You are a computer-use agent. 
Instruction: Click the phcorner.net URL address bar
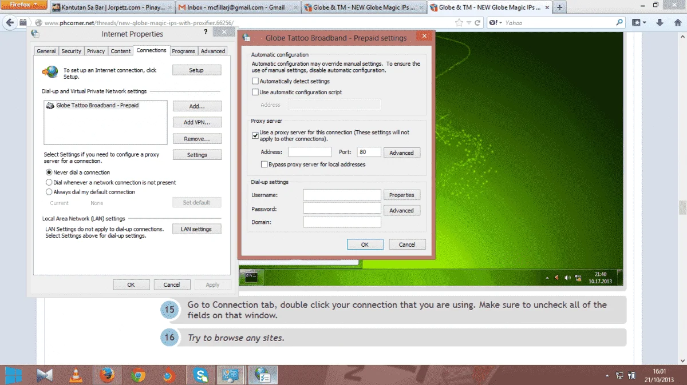(246, 23)
